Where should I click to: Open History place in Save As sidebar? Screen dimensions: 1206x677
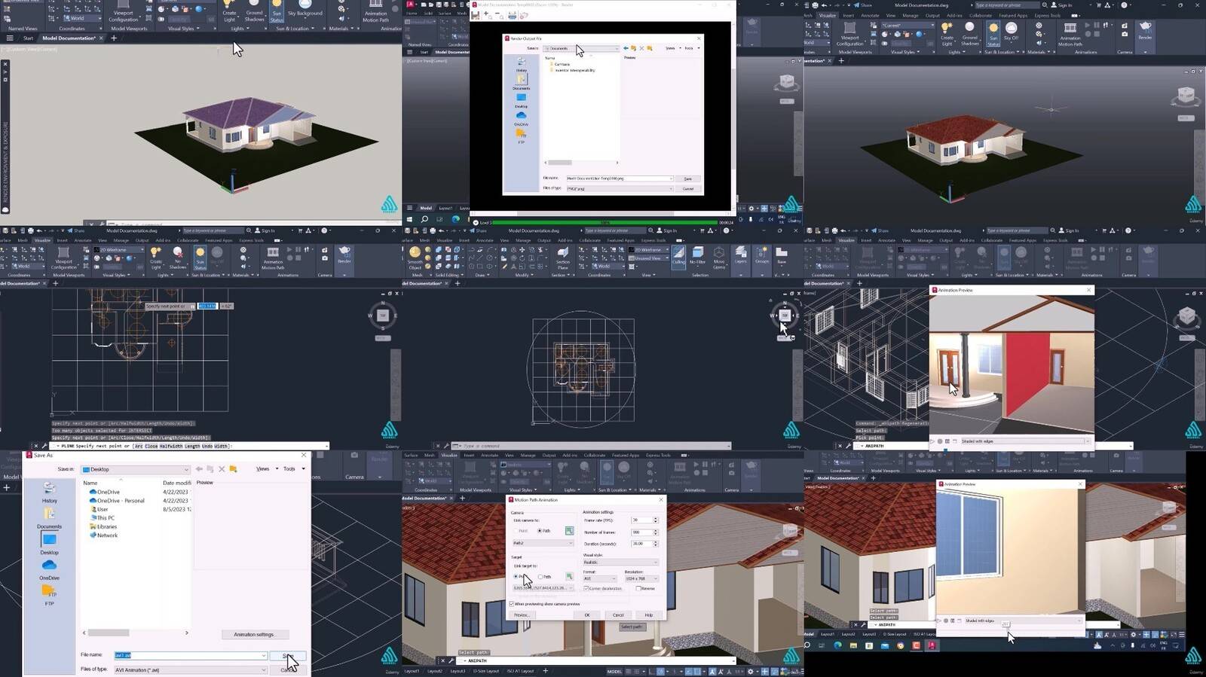click(x=49, y=493)
